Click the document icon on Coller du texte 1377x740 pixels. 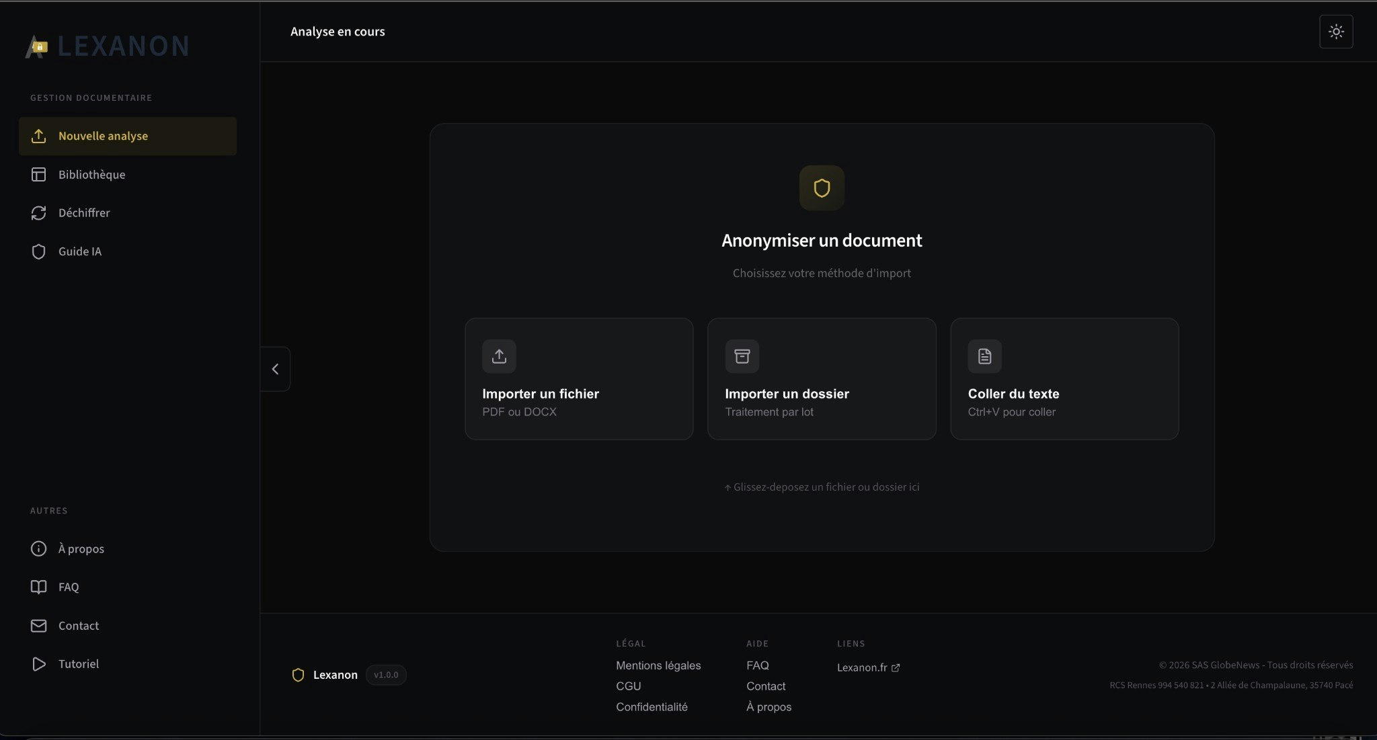point(984,356)
